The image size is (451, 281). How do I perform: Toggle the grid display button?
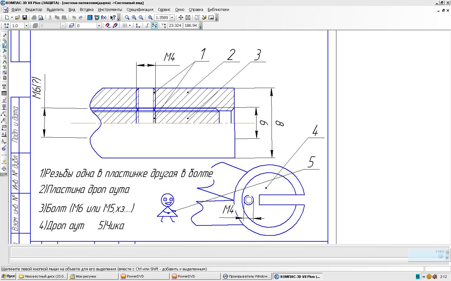[x=125, y=26]
